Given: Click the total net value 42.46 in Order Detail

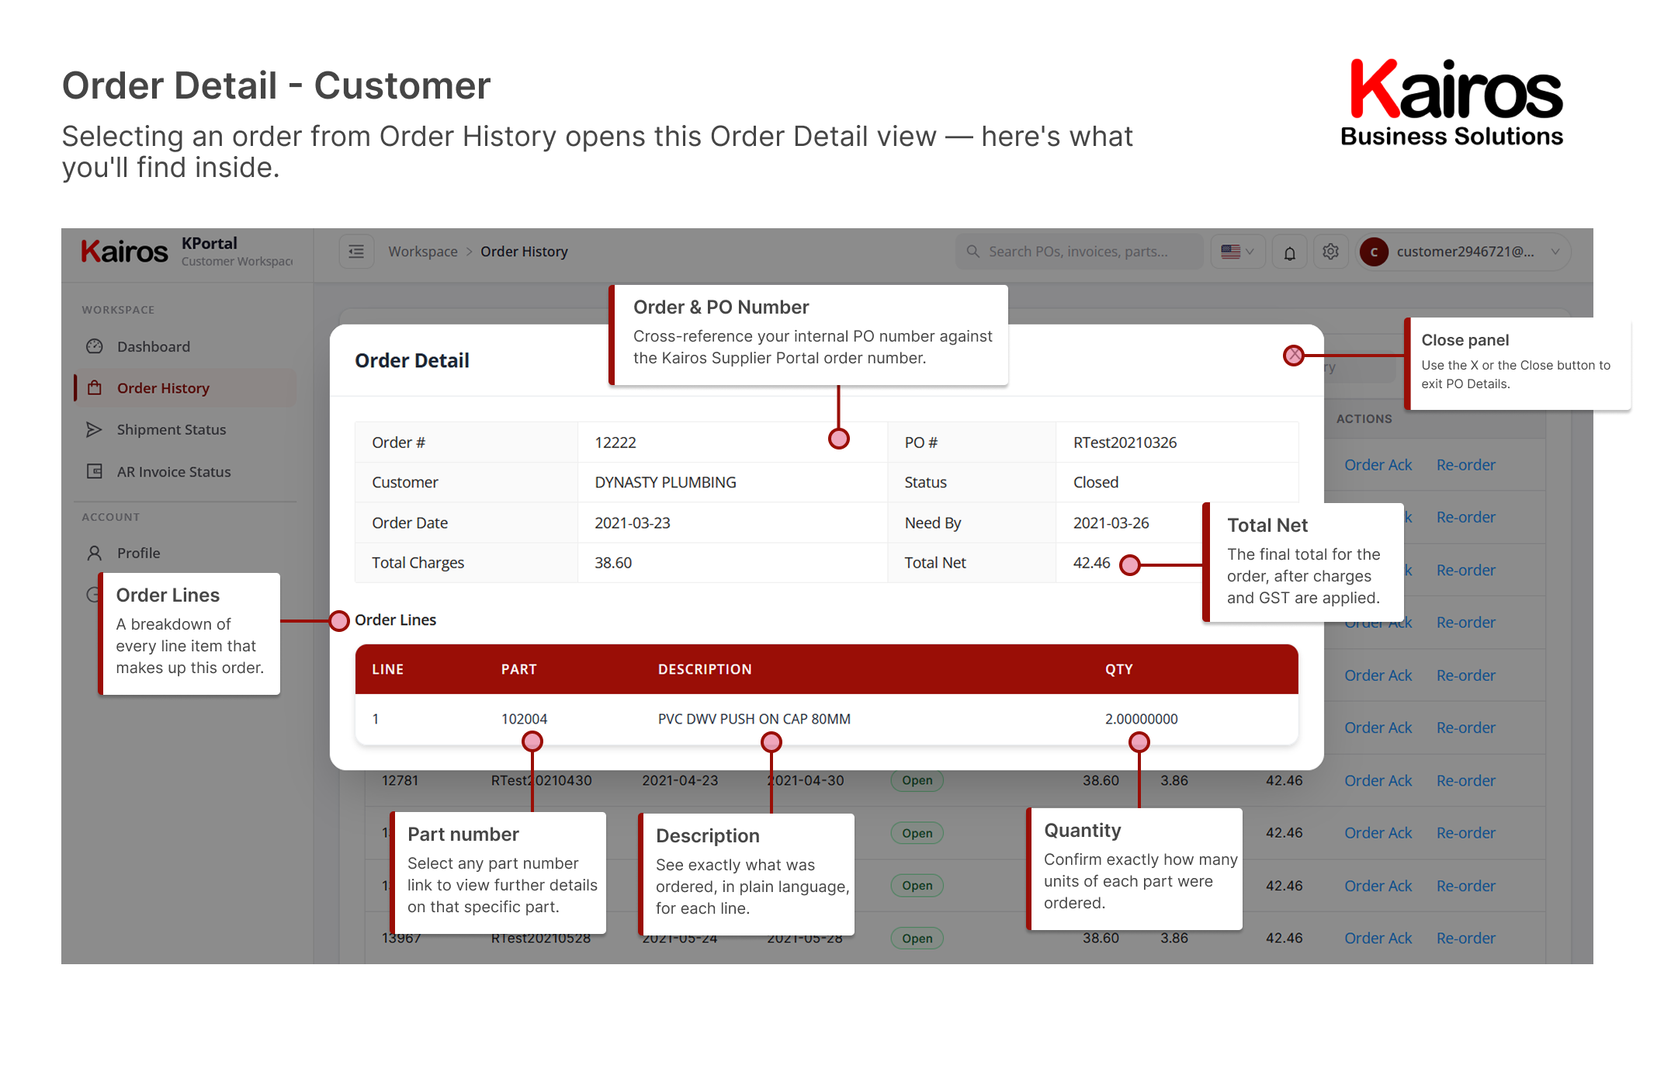Looking at the screenshot, I should (x=1091, y=563).
